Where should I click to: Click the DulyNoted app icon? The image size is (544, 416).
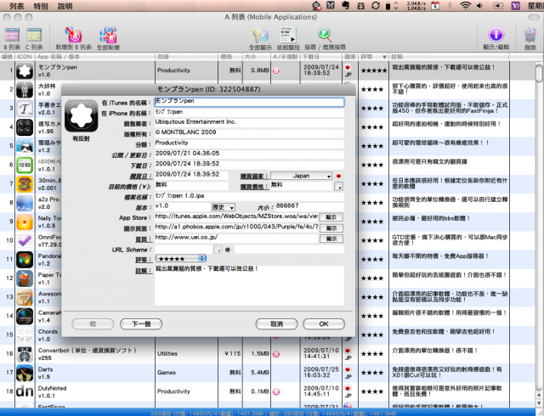point(25,391)
